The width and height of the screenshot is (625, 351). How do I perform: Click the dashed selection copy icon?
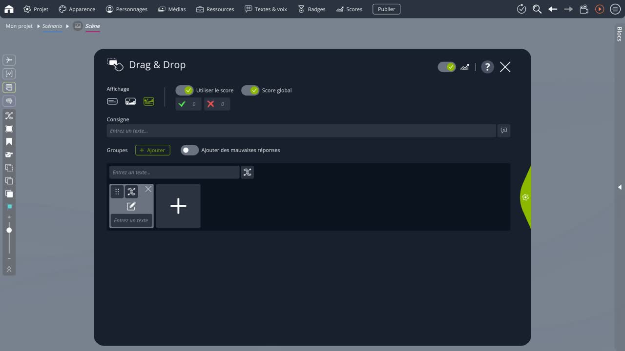pos(9,168)
